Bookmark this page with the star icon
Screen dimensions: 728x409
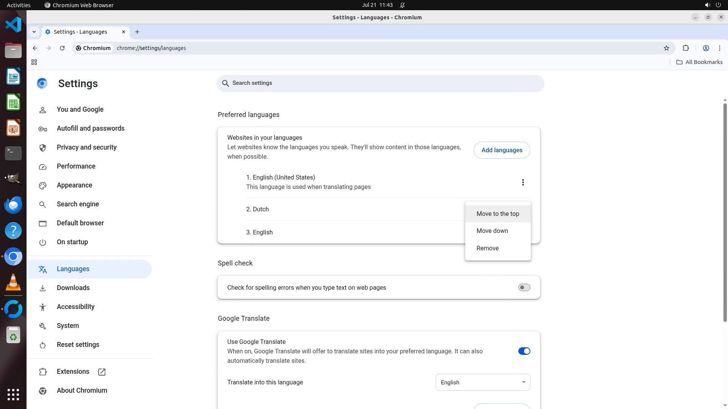[667, 48]
